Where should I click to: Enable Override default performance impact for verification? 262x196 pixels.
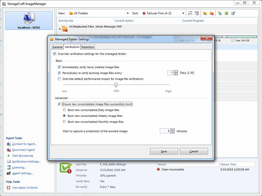59,78
